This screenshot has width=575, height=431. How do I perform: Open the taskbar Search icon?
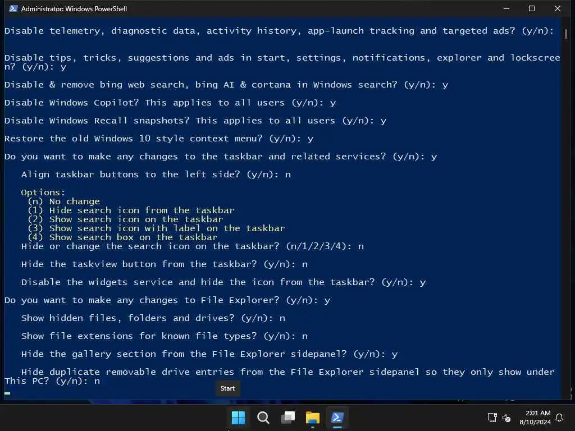click(263, 418)
